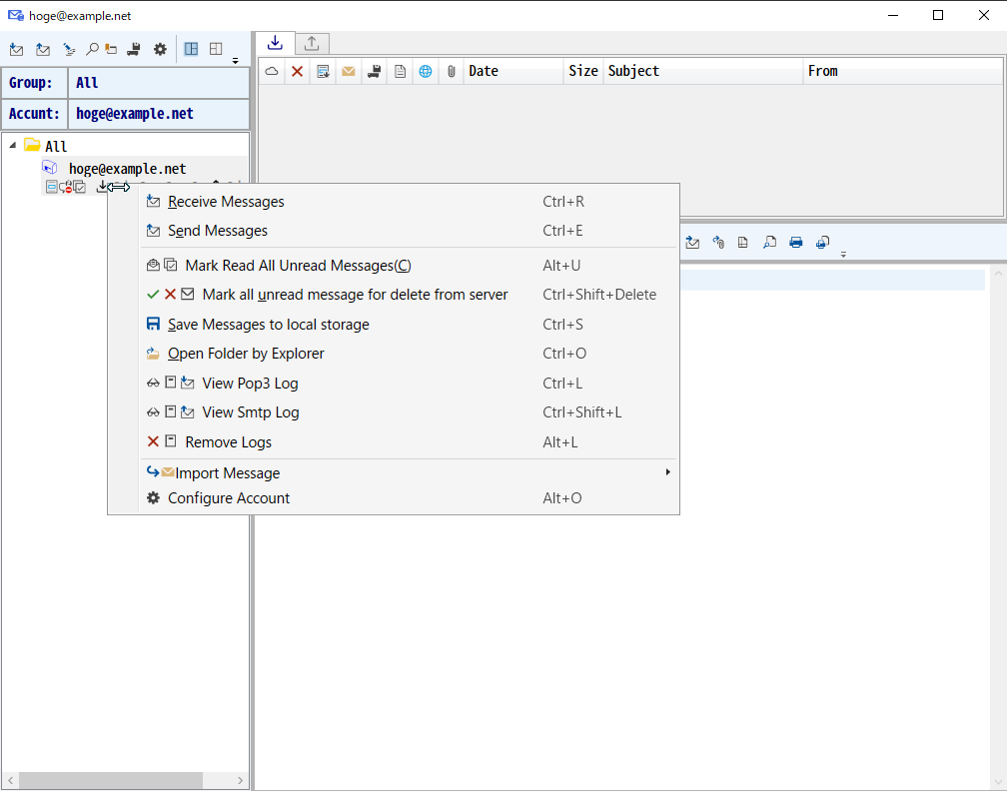
Task: Click the paperclip attachment column header
Action: 451,71
